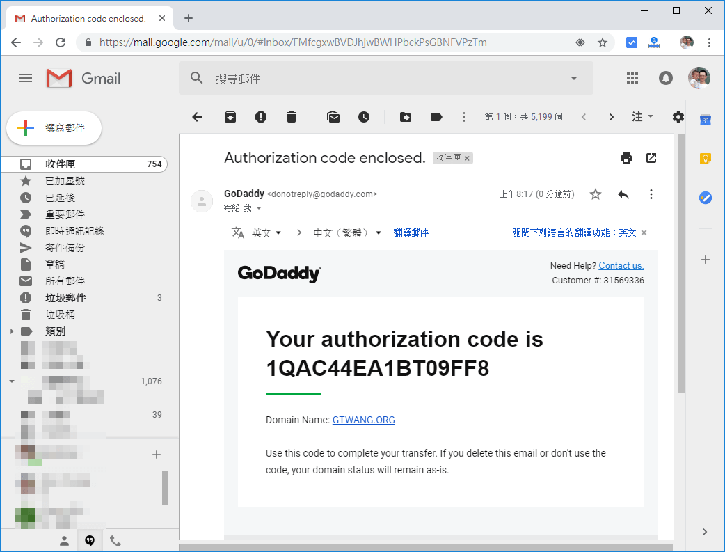The width and height of the screenshot is (725, 552).
Task: Click the Move to folder icon
Action: tap(406, 117)
